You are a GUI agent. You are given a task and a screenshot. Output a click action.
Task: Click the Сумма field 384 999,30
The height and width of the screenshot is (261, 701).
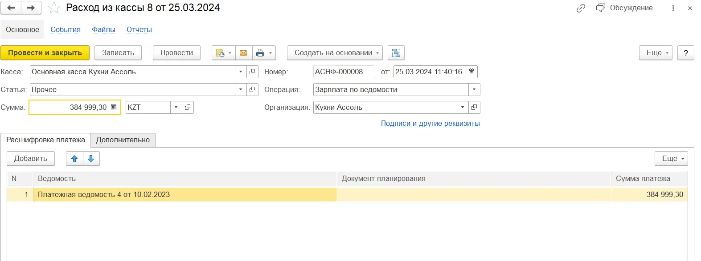click(69, 107)
